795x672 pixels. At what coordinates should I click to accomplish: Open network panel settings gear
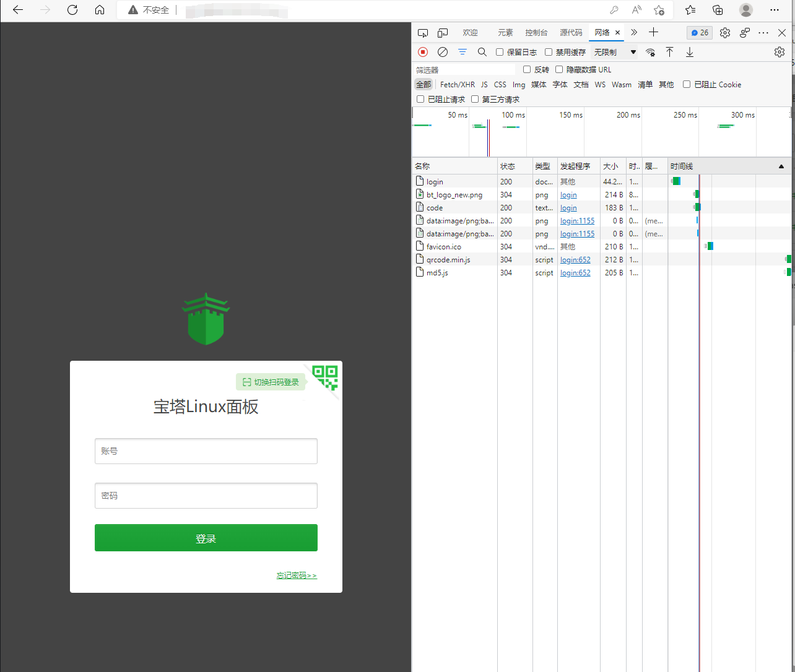tap(780, 52)
